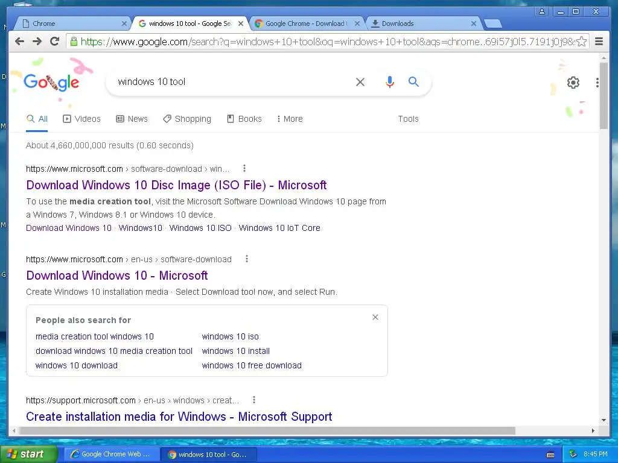
Task: Expand the More search filters
Action: 290,119
